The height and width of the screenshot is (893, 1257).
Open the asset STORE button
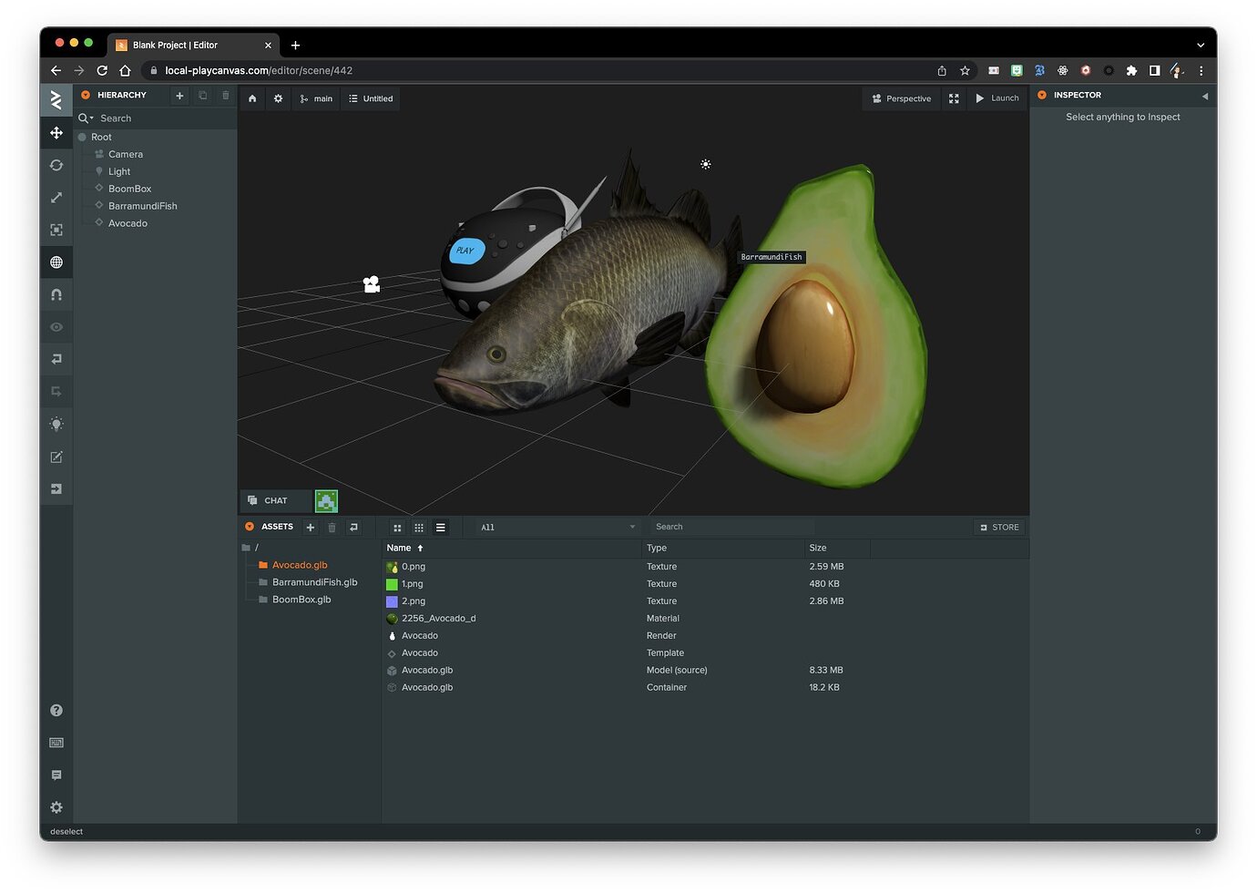(x=999, y=528)
